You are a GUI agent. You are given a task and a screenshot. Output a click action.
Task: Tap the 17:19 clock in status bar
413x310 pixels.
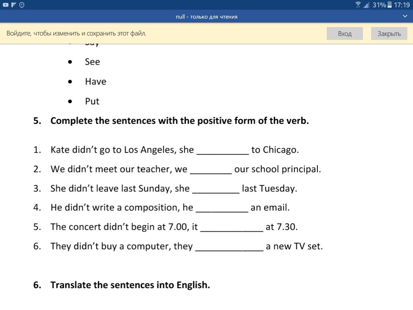click(402, 5)
